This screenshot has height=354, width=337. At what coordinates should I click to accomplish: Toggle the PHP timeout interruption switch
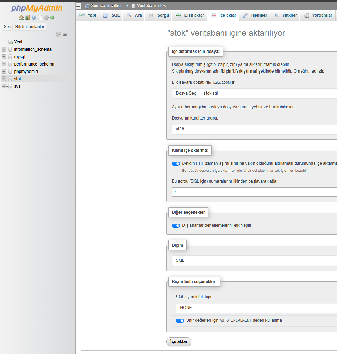click(x=176, y=164)
